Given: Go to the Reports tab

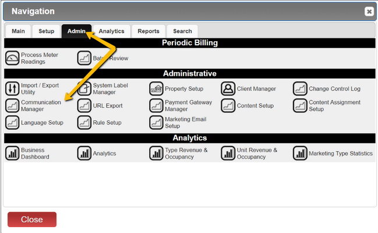Looking at the screenshot, I should [149, 31].
